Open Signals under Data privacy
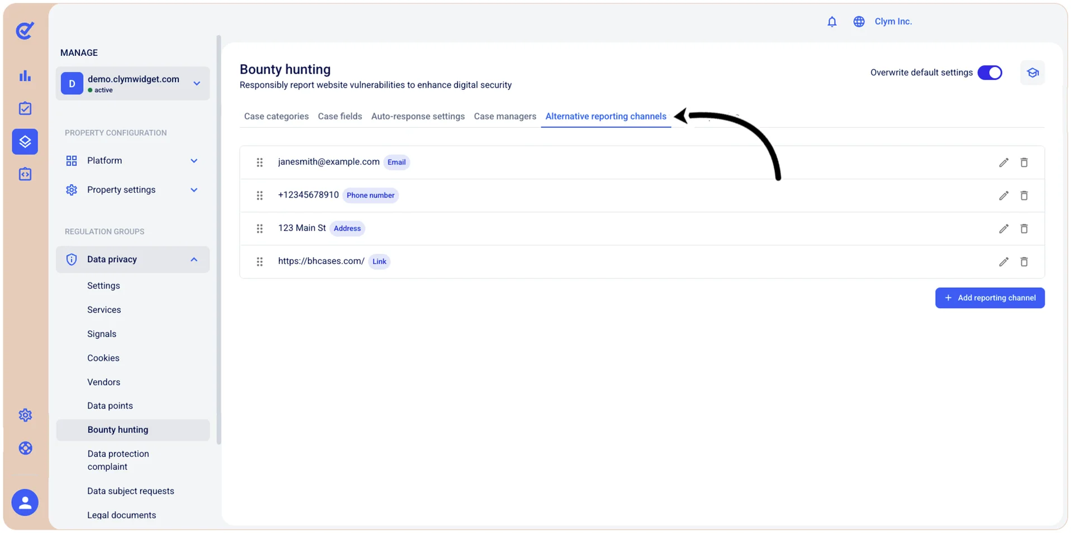The width and height of the screenshot is (1071, 533). click(102, 334)
